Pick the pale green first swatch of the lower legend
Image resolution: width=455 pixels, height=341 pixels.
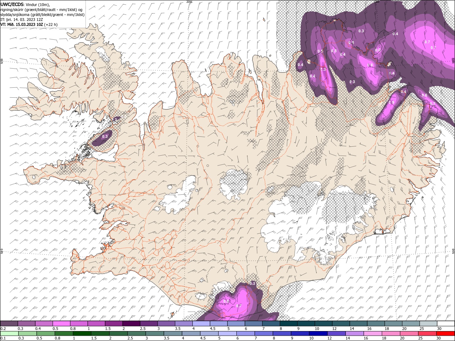pyautogui.click(x=9, y=334)
